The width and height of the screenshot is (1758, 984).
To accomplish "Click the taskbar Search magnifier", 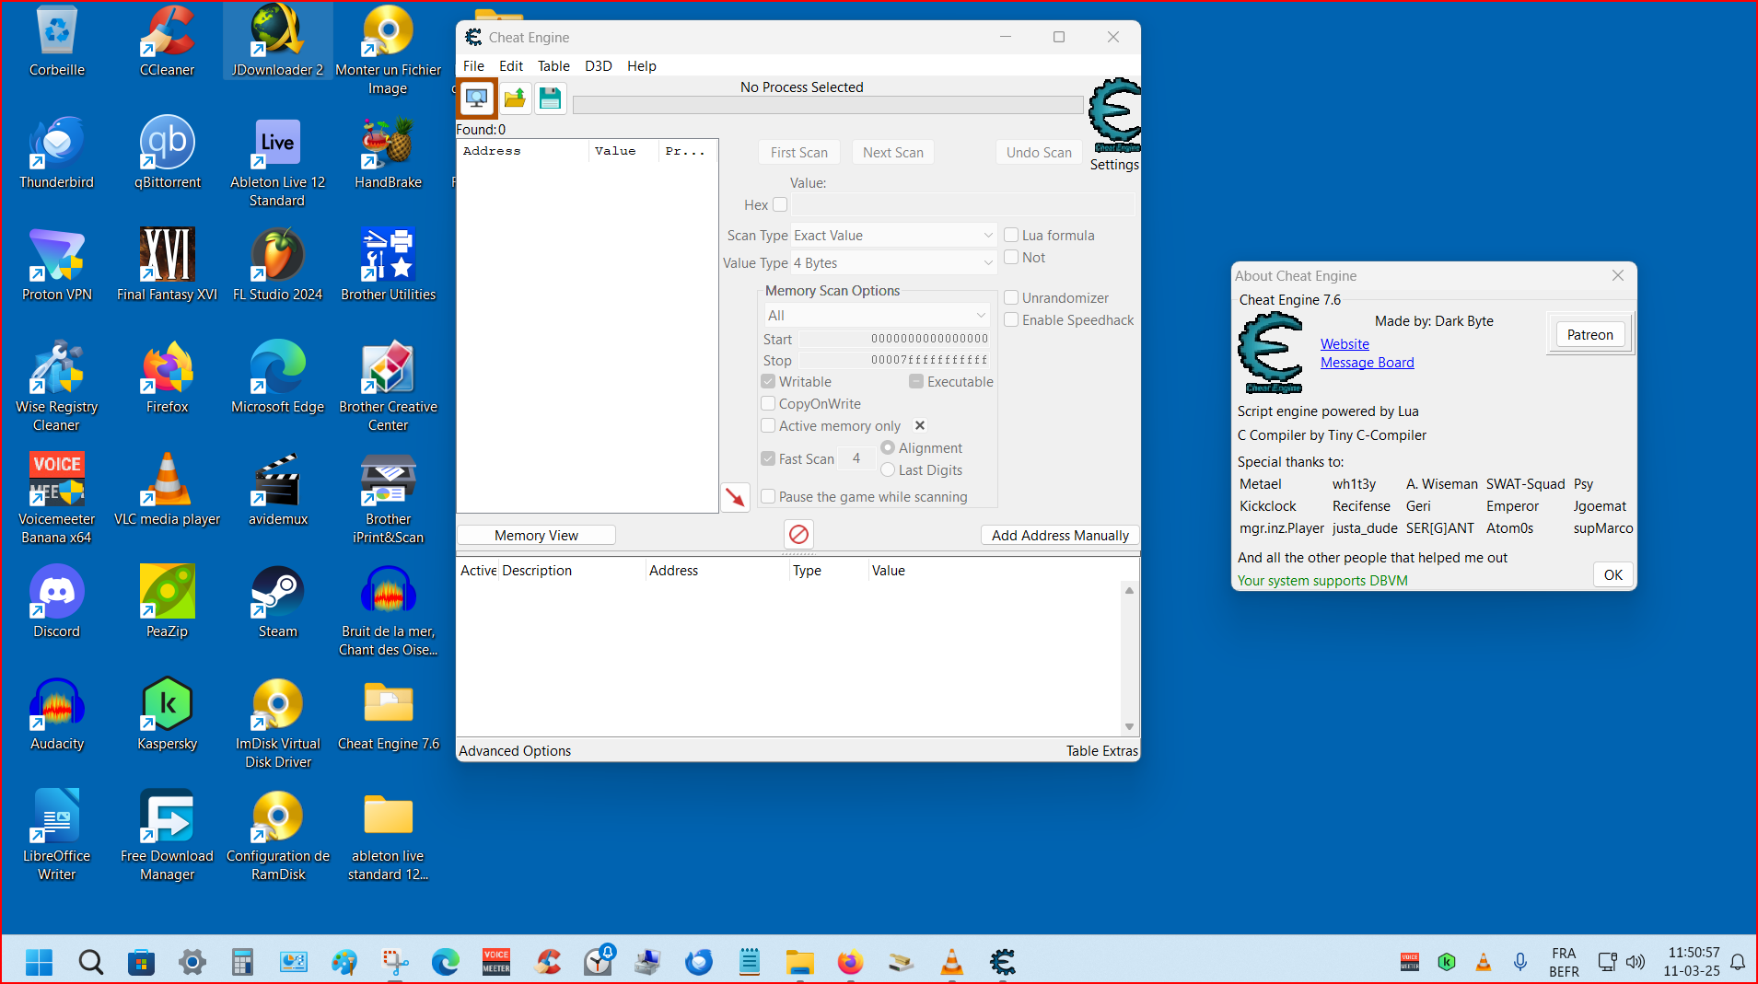I will coord(90,962).
